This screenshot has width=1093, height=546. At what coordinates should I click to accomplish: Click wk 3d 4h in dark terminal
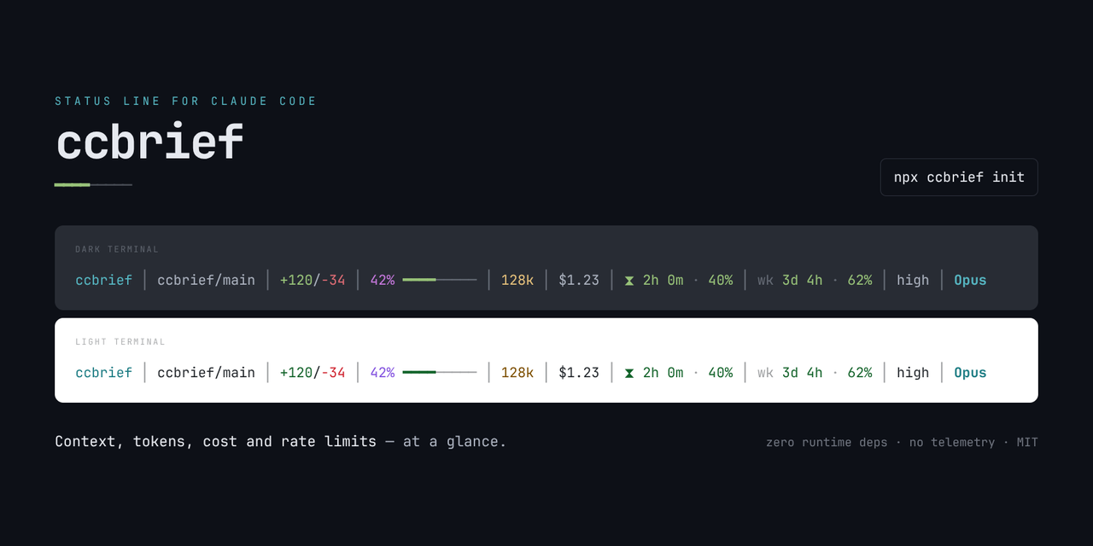tap(790, 280)
